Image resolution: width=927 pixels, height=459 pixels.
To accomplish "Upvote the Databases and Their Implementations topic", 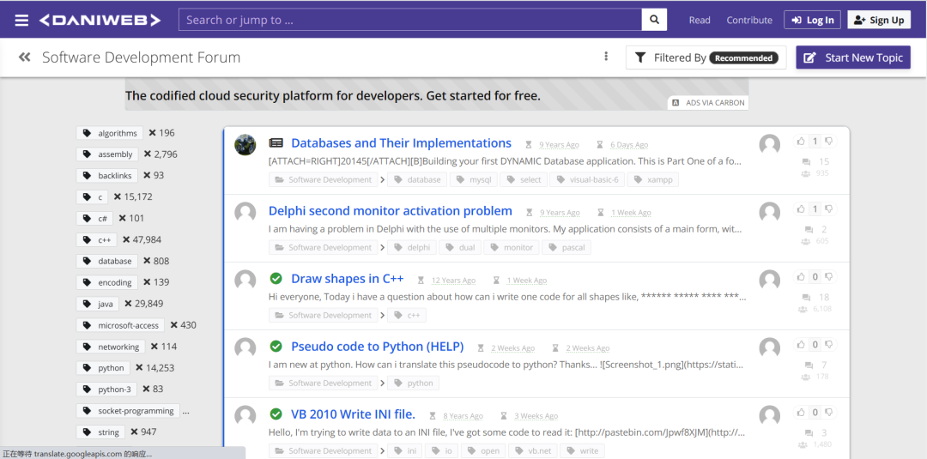I will (x=801, y=142).
